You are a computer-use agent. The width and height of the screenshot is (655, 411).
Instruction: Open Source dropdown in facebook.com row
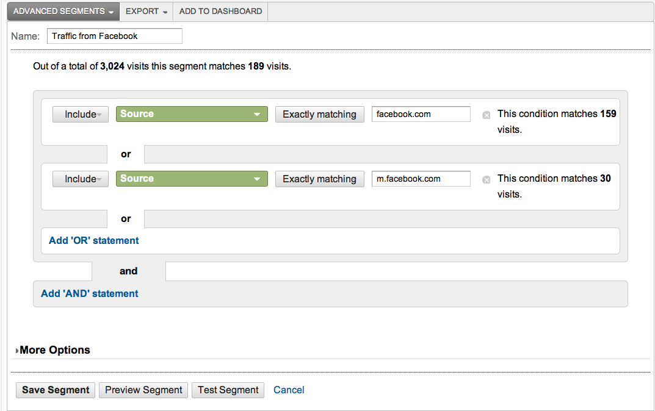click(x=192, y=114)
